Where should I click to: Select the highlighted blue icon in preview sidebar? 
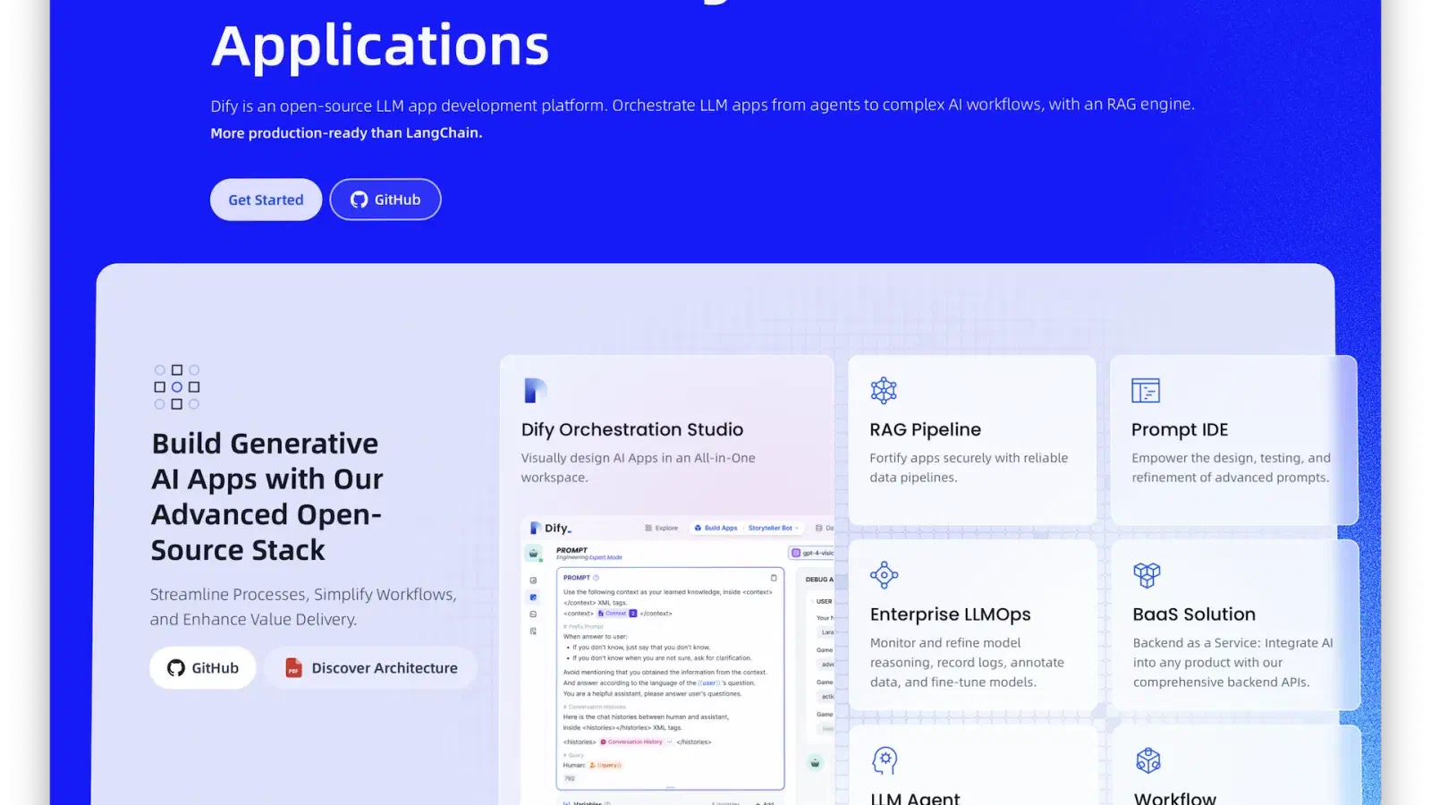[534, 597]
